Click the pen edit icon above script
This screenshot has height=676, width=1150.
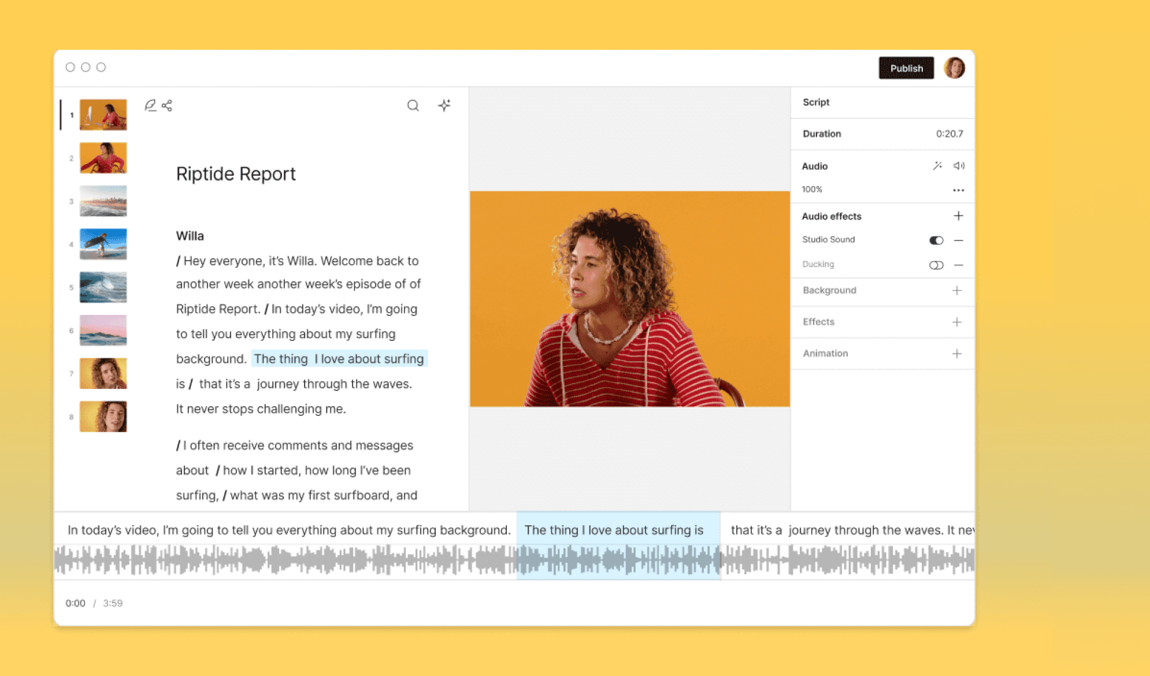pyautogui.click(x=150, y=105)
